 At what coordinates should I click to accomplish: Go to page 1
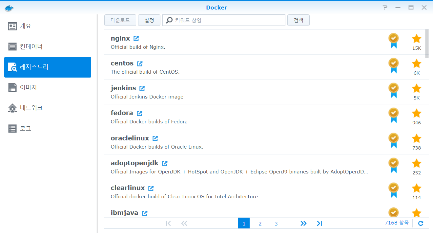(x=244, y=223)
